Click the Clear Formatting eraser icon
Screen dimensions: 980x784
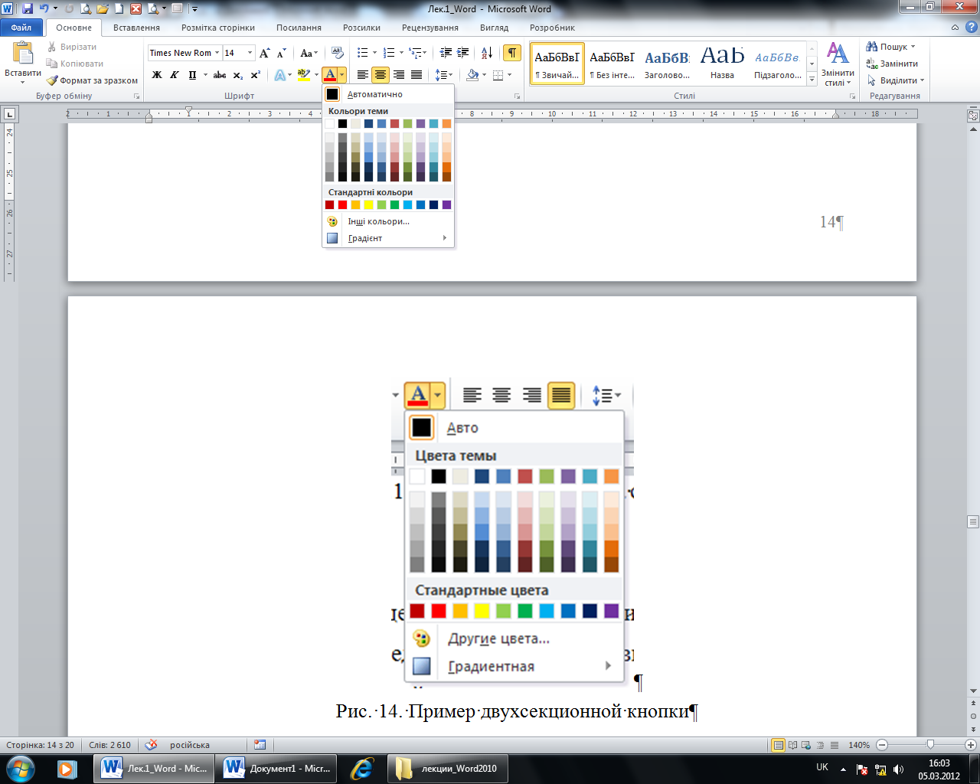point(337,53)
